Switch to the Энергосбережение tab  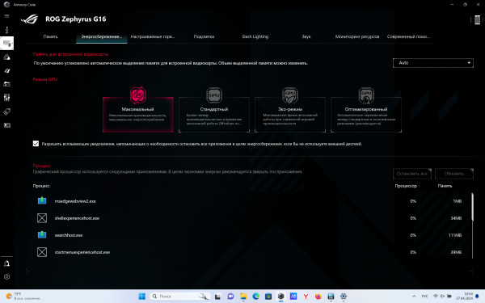(x=102, y=36)
